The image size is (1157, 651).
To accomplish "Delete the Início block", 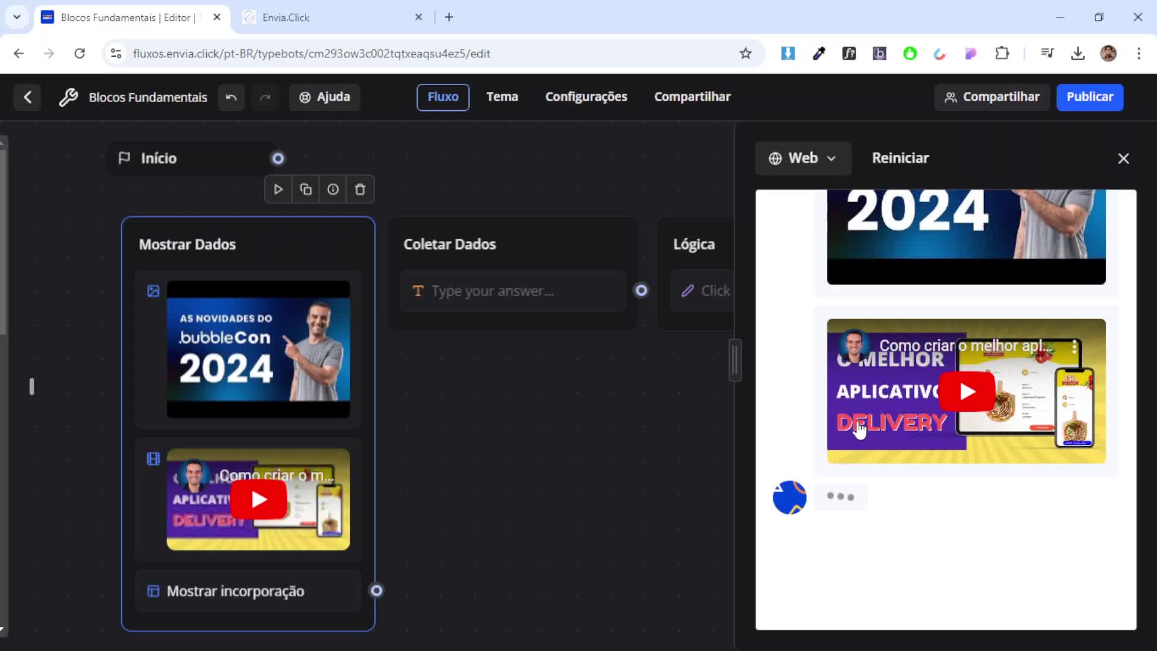I will click(x=360, y=189).
